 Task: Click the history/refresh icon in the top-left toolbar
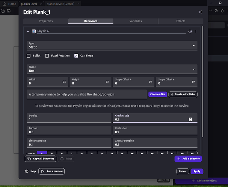coord(3,11)
